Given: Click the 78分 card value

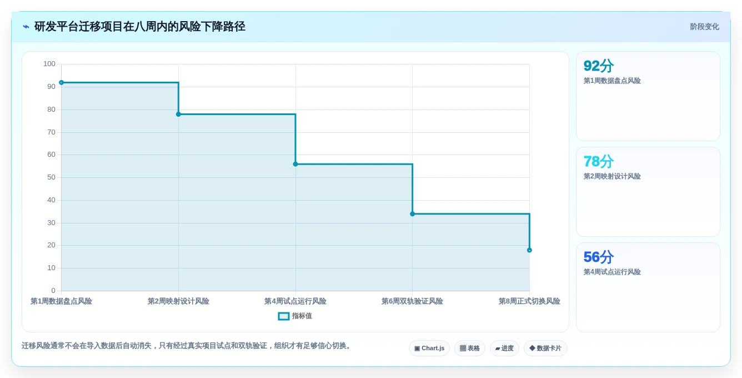Looking at the screenshot, I should point(599,161).
